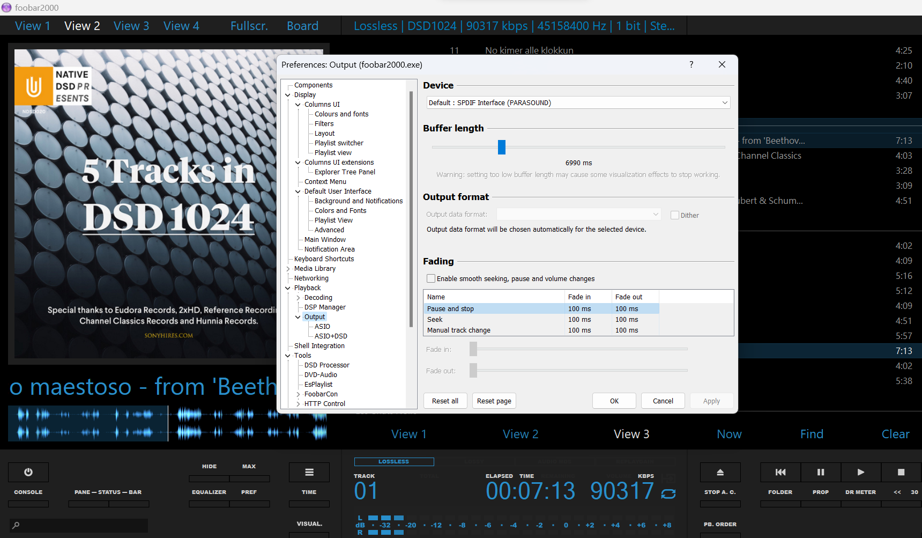Click the MAX button bar
The height and width of the screenshot is (538, 922).
pyautogui.click(x=249, y=478)
